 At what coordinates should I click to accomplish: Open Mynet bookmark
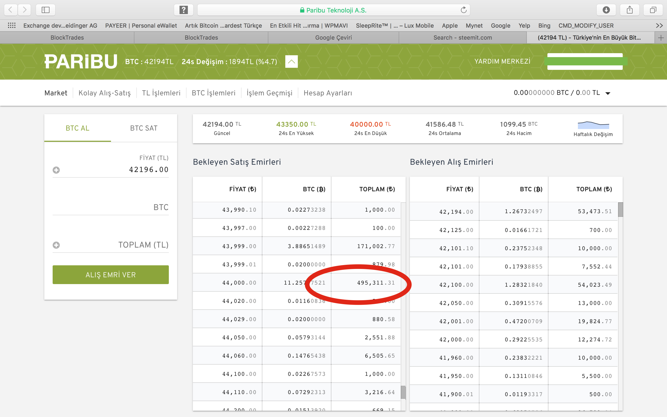(x=474, y=25)
